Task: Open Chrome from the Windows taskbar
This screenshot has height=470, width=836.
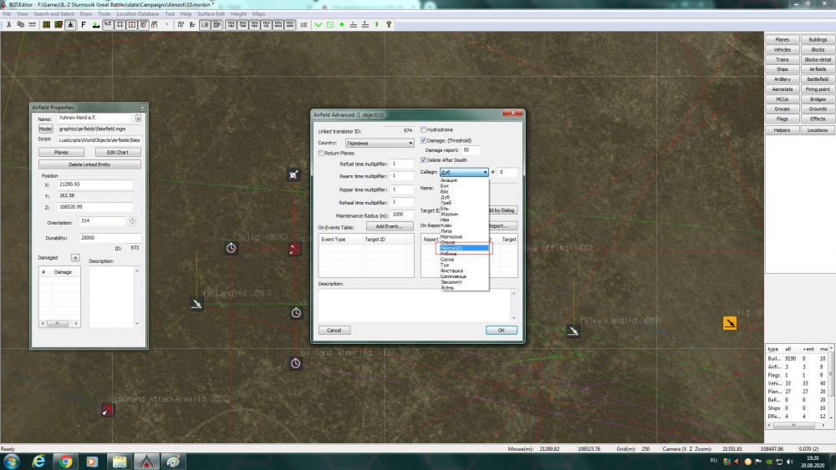Action: coord(65,461)
